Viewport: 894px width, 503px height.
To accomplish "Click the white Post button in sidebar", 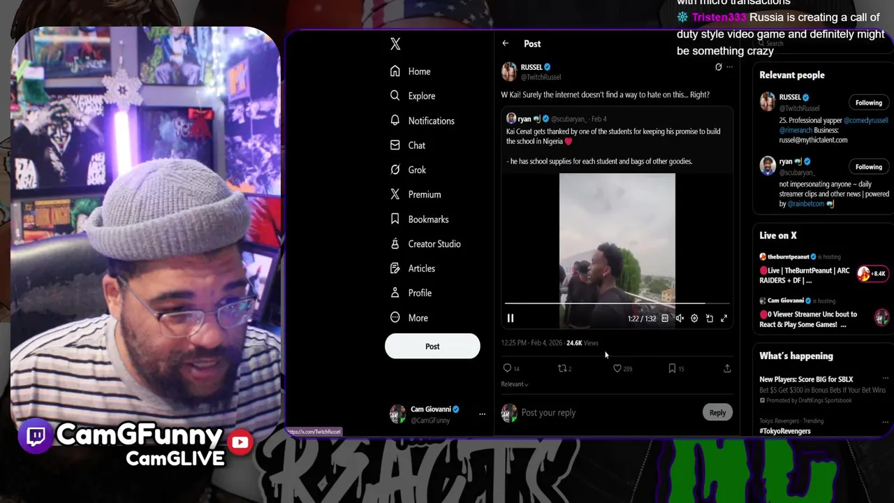I will pos(432,347).
